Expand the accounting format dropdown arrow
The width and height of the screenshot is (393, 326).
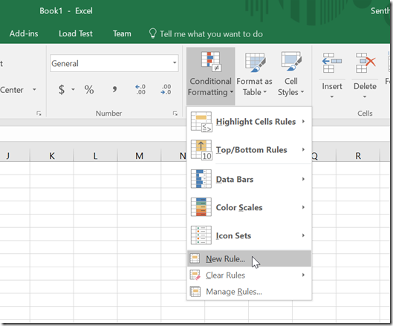[74, 89]
